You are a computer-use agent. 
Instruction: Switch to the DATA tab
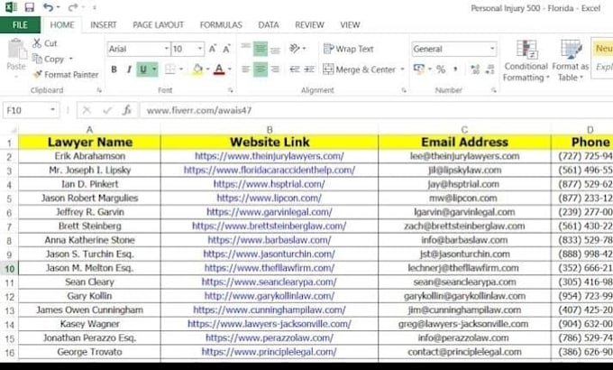point(269,24)
